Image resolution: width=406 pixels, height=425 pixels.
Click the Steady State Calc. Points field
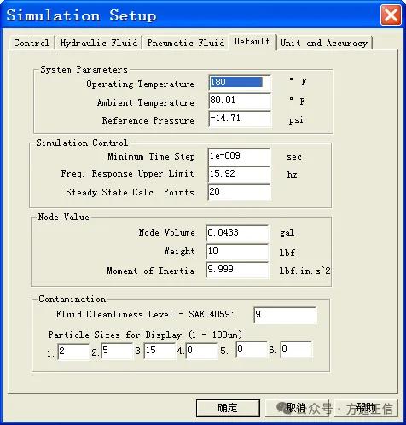coord(239,192)
